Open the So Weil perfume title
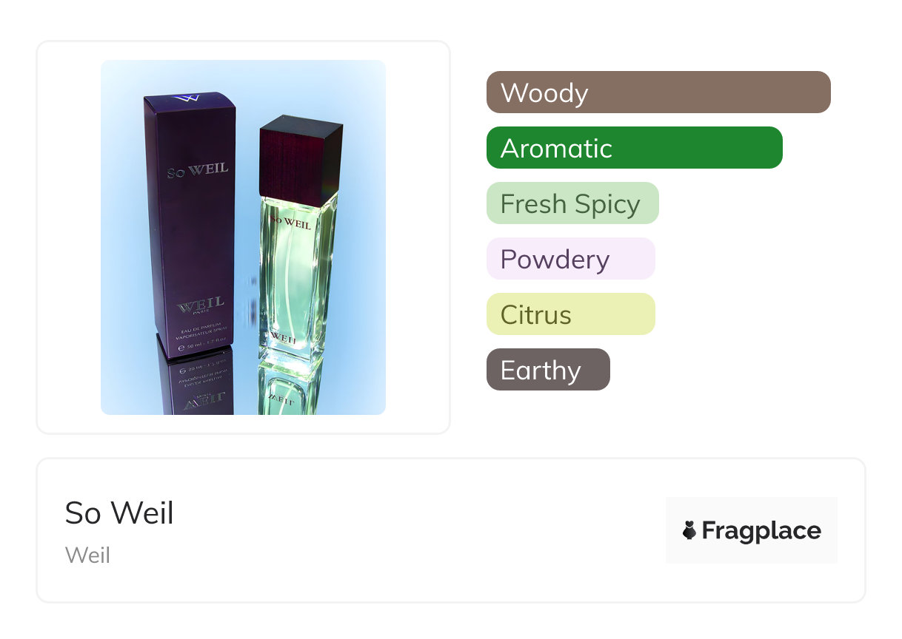The width and height of the screenshot is (902, 639). point(119,513)
